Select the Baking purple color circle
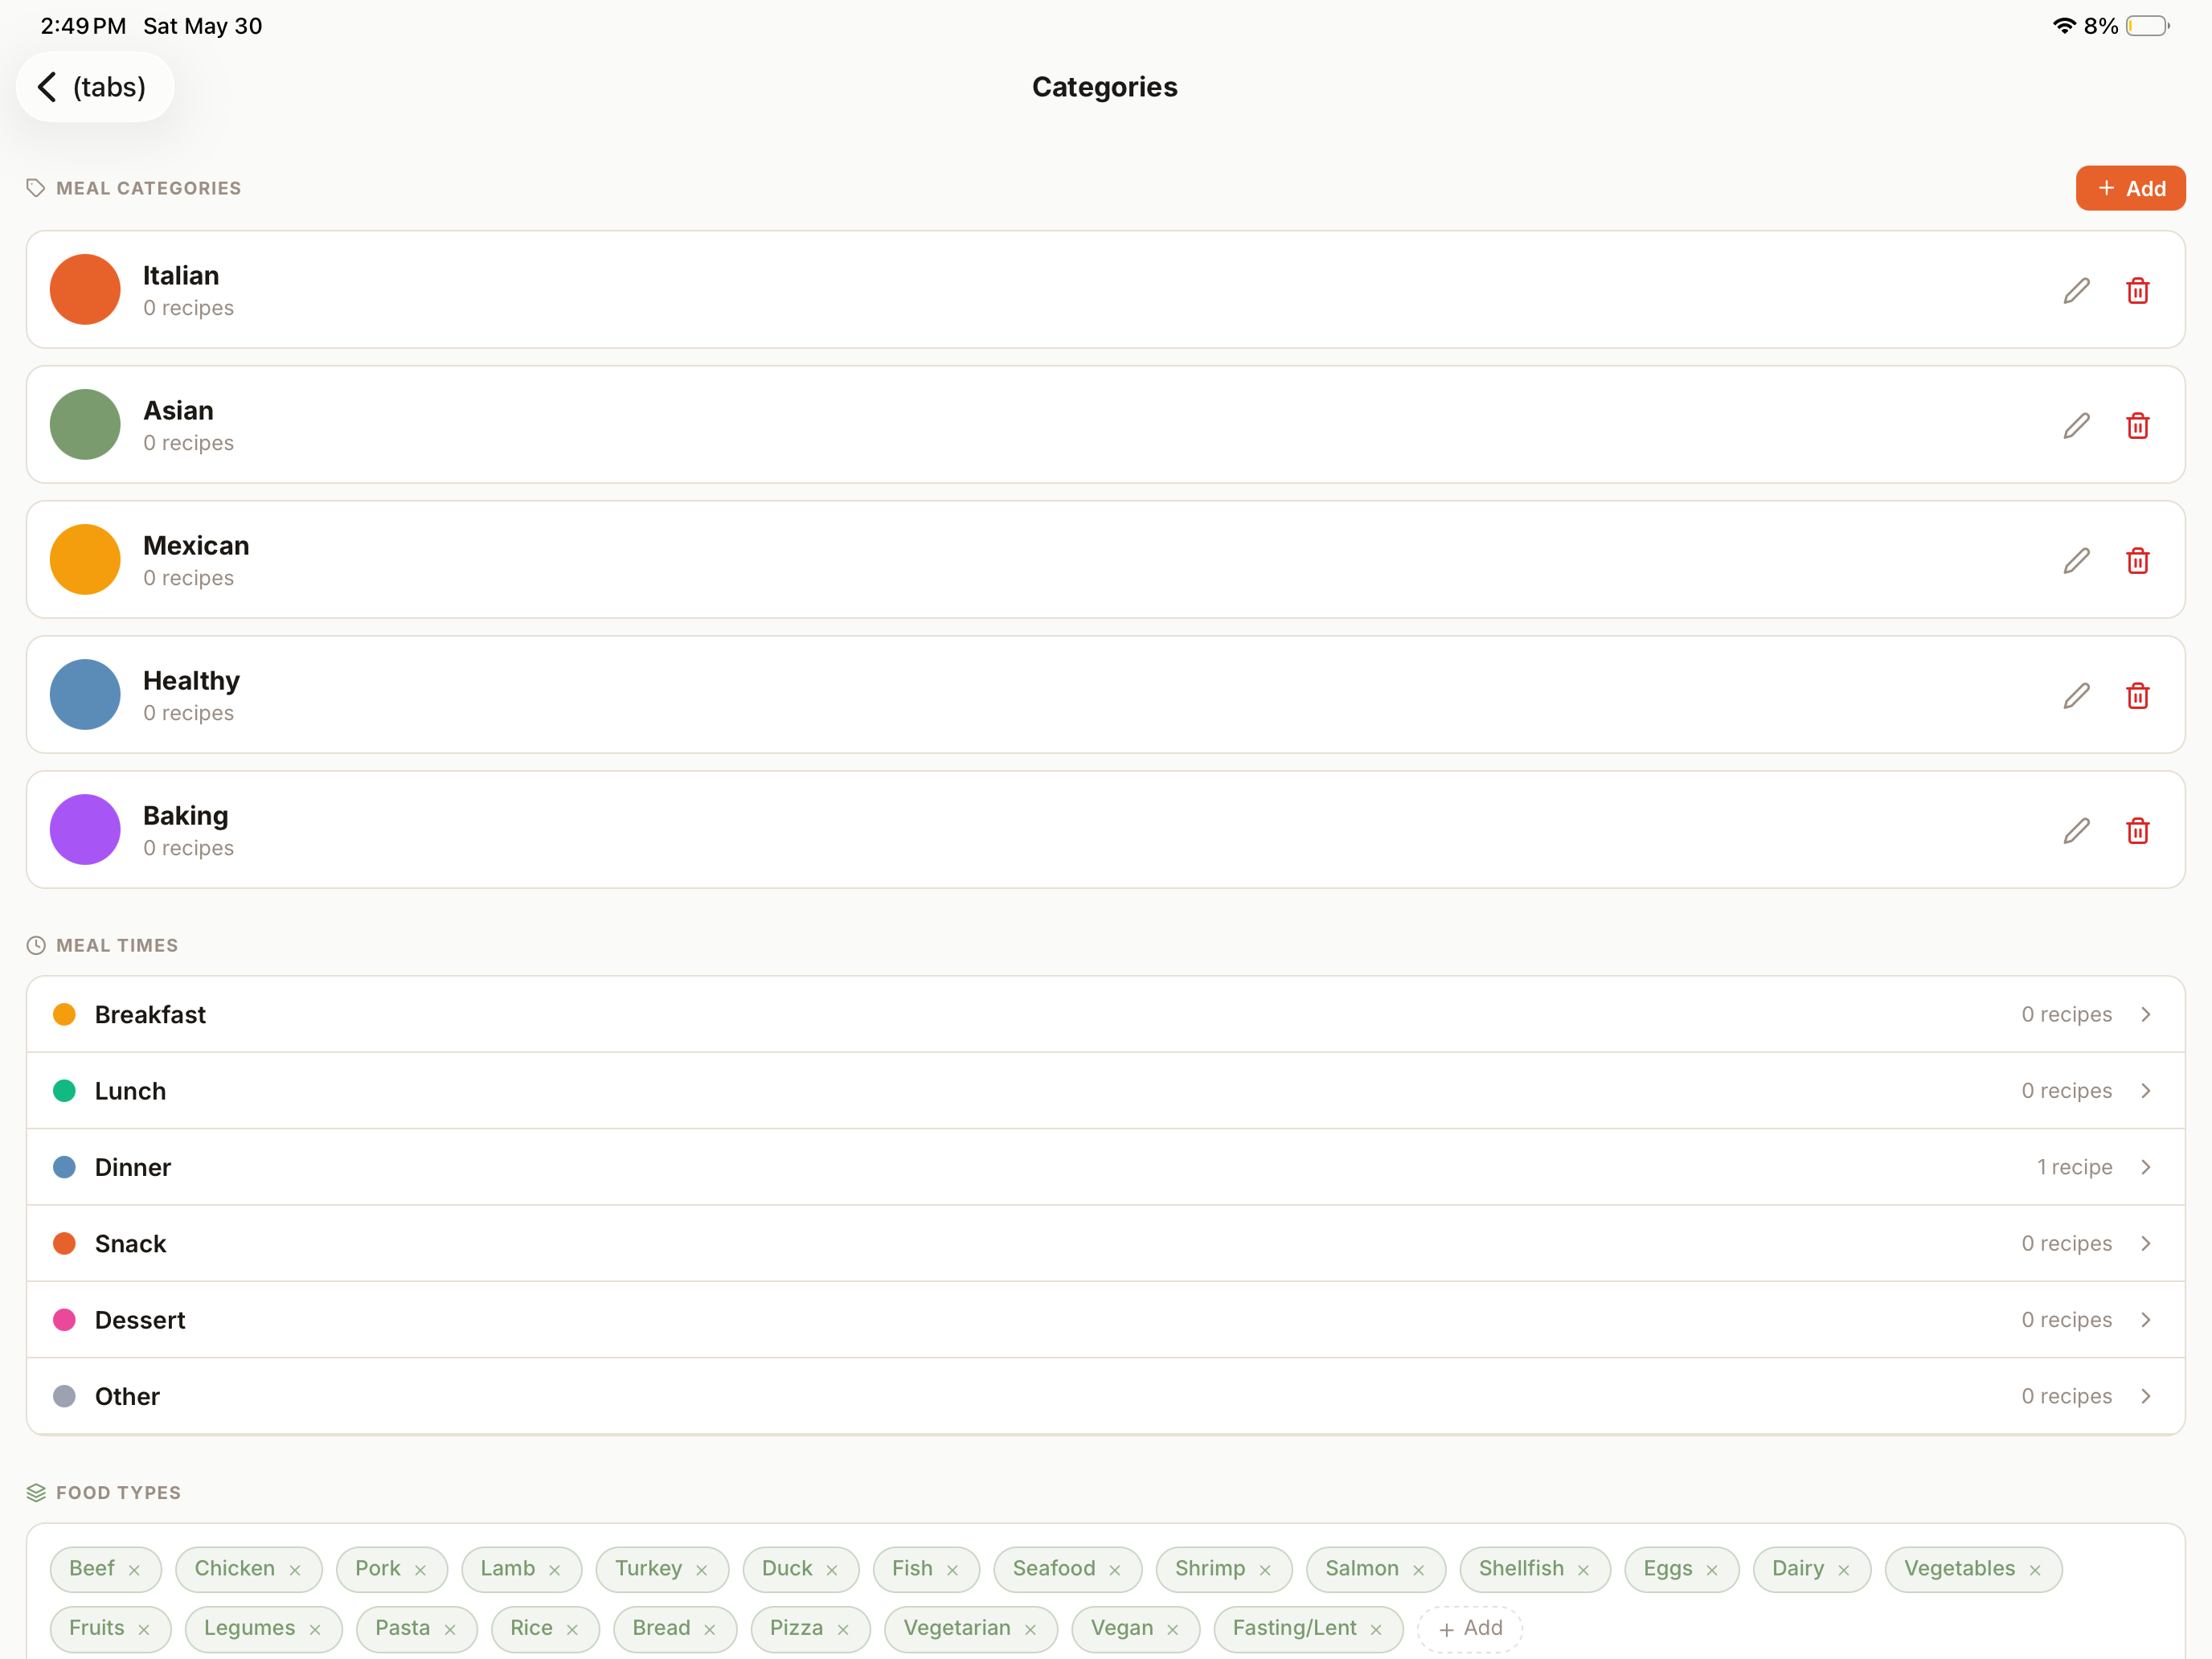This screenshot has width=2212, height=1659. tap(85, 829)
